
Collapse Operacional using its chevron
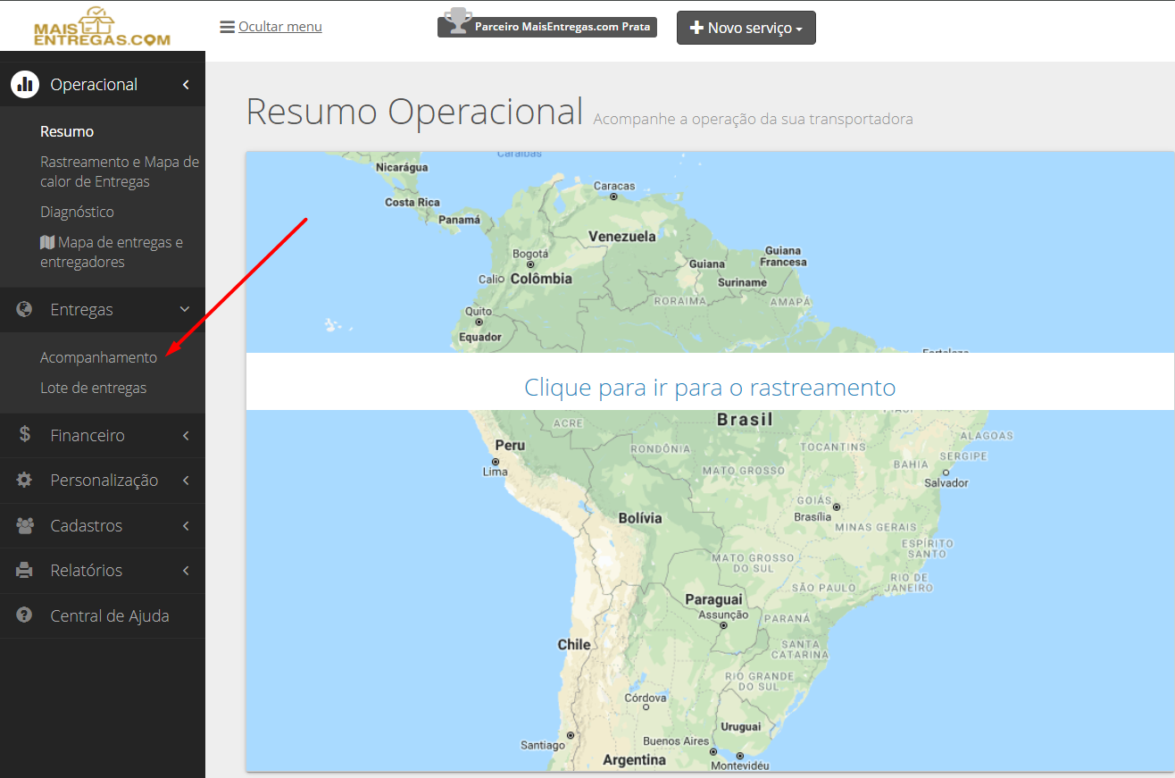(x=186, y=85)
